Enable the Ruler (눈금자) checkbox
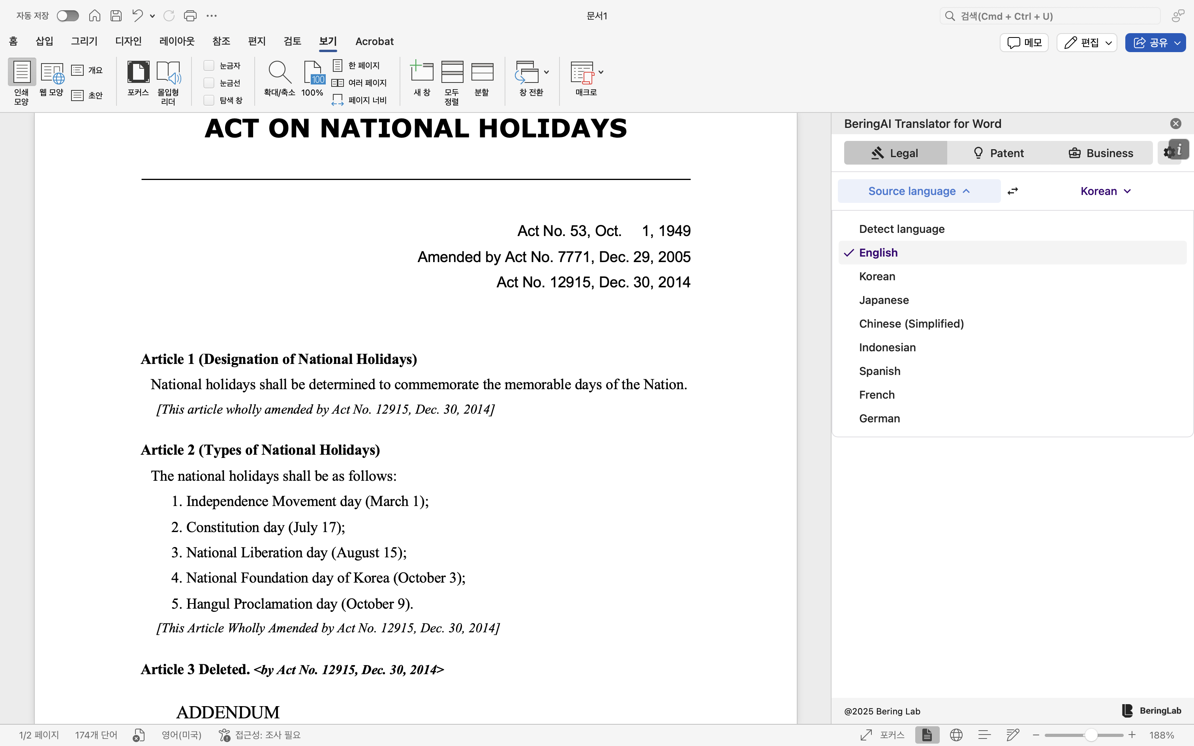This screenshot has height=746, width=1194. click(x=209, y=66)
